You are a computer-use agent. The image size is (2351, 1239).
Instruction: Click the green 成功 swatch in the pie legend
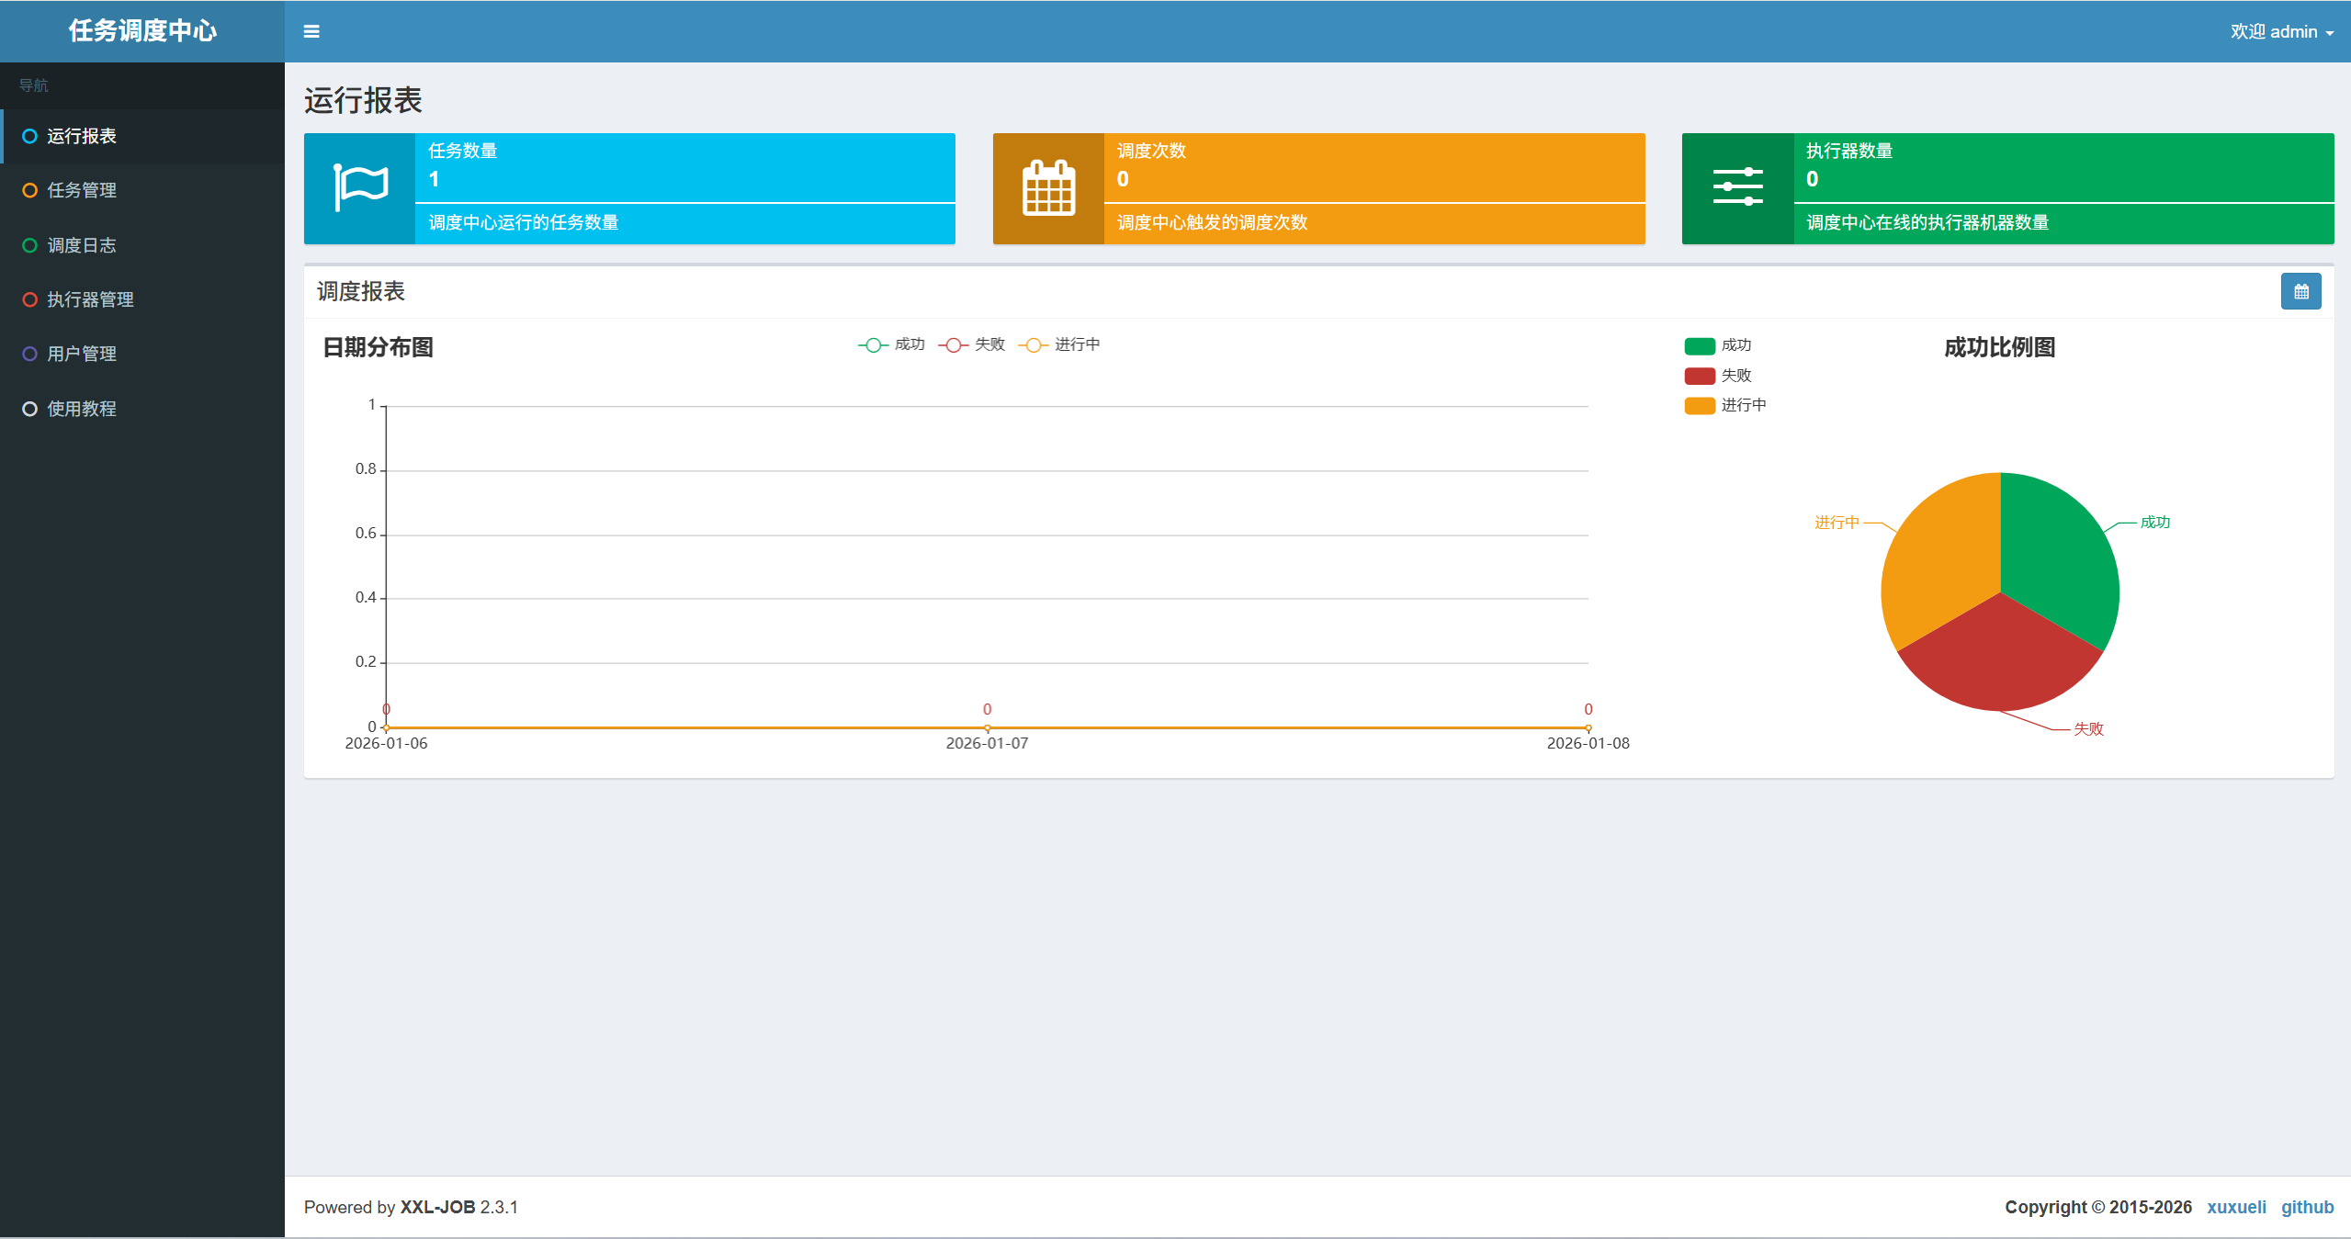tap(1700, 346)
